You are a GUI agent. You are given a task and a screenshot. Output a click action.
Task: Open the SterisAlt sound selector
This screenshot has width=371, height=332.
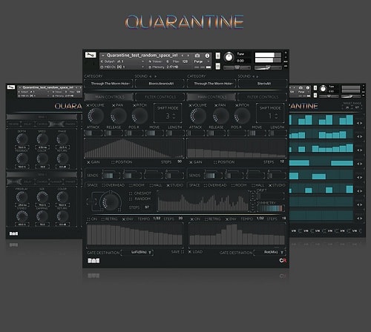tap(263, 84)
